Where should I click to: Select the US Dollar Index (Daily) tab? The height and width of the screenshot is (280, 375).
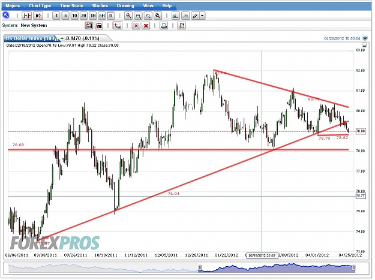pos(31,38)
